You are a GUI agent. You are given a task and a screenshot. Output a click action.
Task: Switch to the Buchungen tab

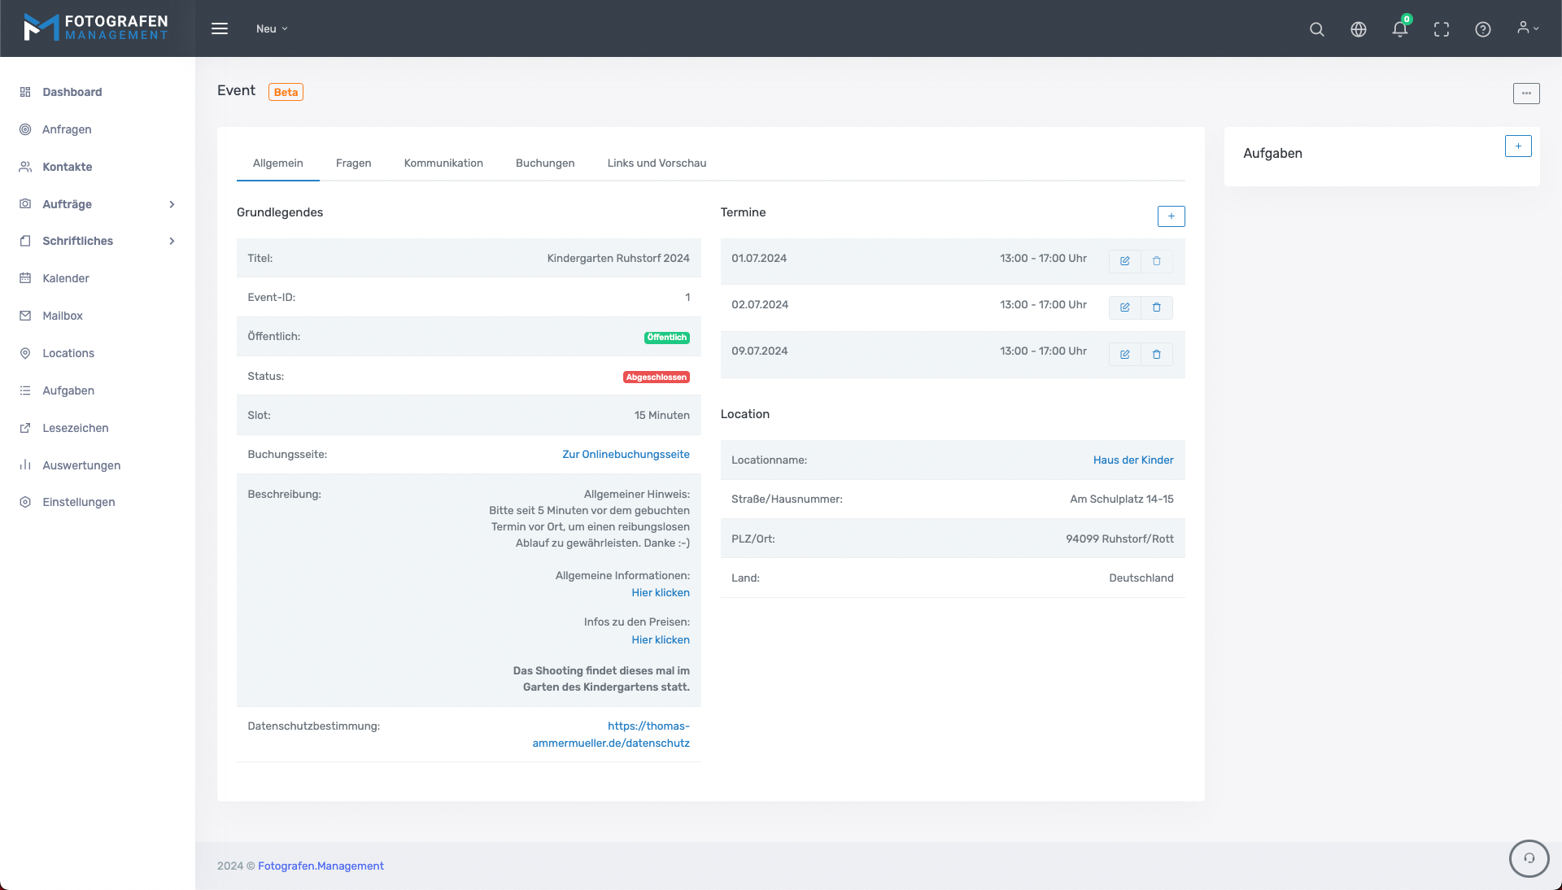[545, 163]
